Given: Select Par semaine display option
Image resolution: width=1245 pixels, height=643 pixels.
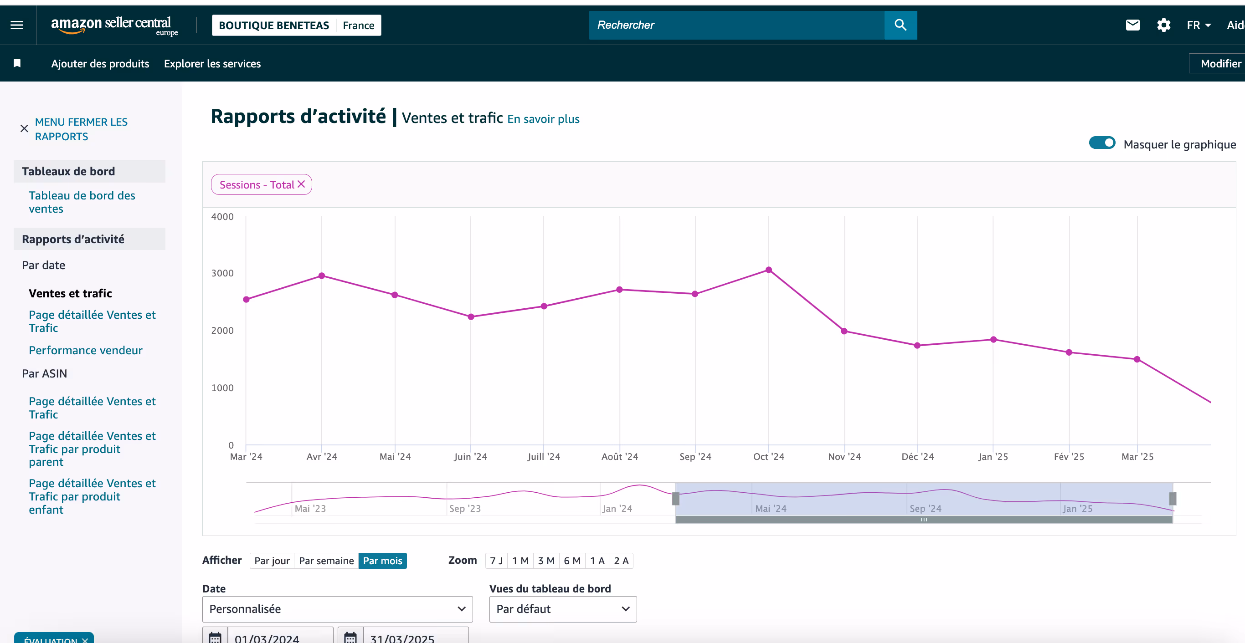Looking at the screenshot, I should click(326, 561).
